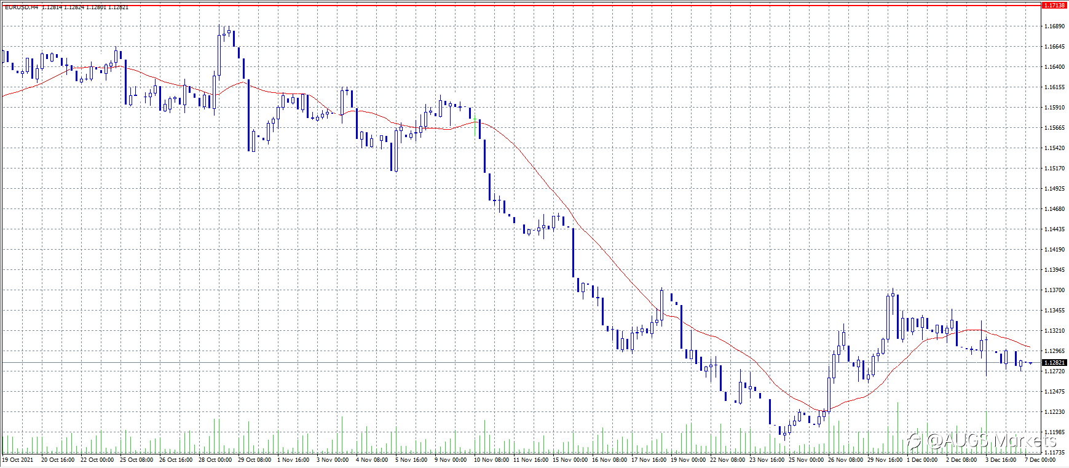Select the 1 Nov 16:00 time label
The width and height of the screenshot is (1069, 468).
click(293, 460)
